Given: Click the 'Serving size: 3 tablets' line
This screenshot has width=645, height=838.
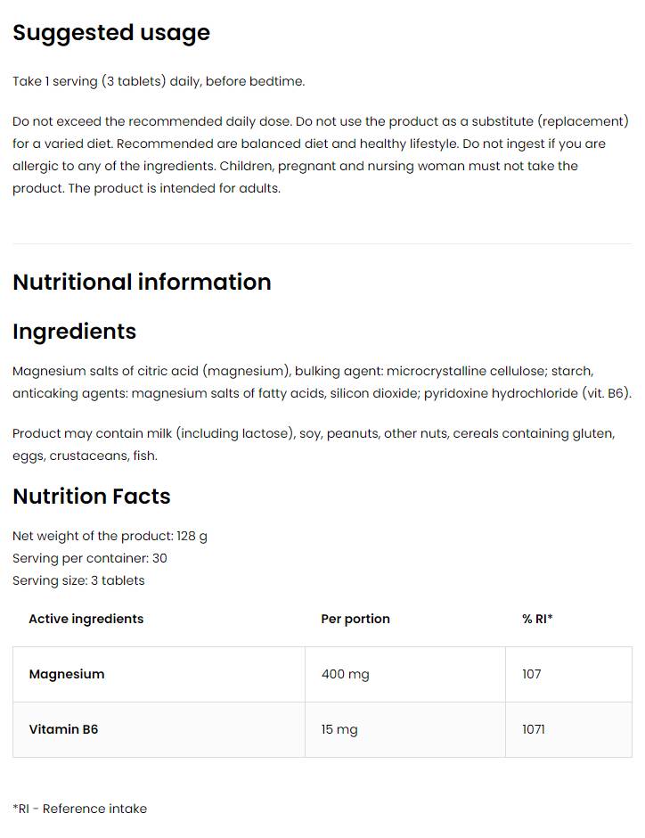Looking at the screenshot, I should click(78, 580).
